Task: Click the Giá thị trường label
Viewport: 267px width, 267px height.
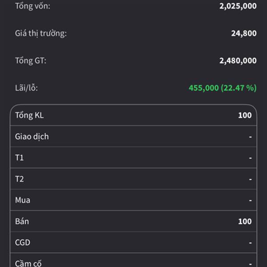Action: [40, 33]
